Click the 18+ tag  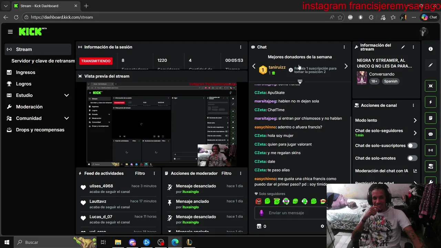tap(374, 81)
